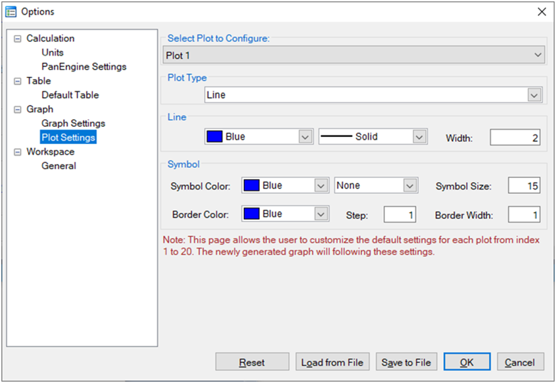556x383 pixels.
Task: Select General under Workspace
Action: click(x=59, y=166)
